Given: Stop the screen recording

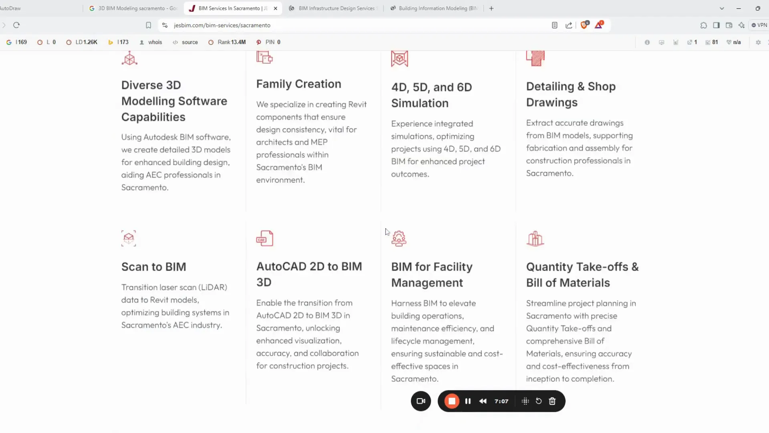Looking at the screenshot, I should (x=452, y=401).
